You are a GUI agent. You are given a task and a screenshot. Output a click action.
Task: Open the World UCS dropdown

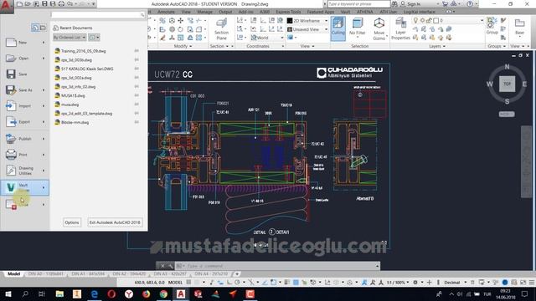click(x=267, y=38)
